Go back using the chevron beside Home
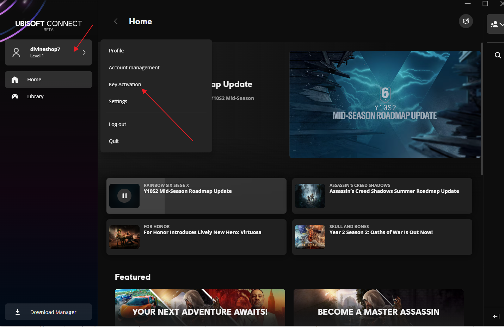Image resolution: width=504 pixels, height=327 pixels. coord(116,21)
